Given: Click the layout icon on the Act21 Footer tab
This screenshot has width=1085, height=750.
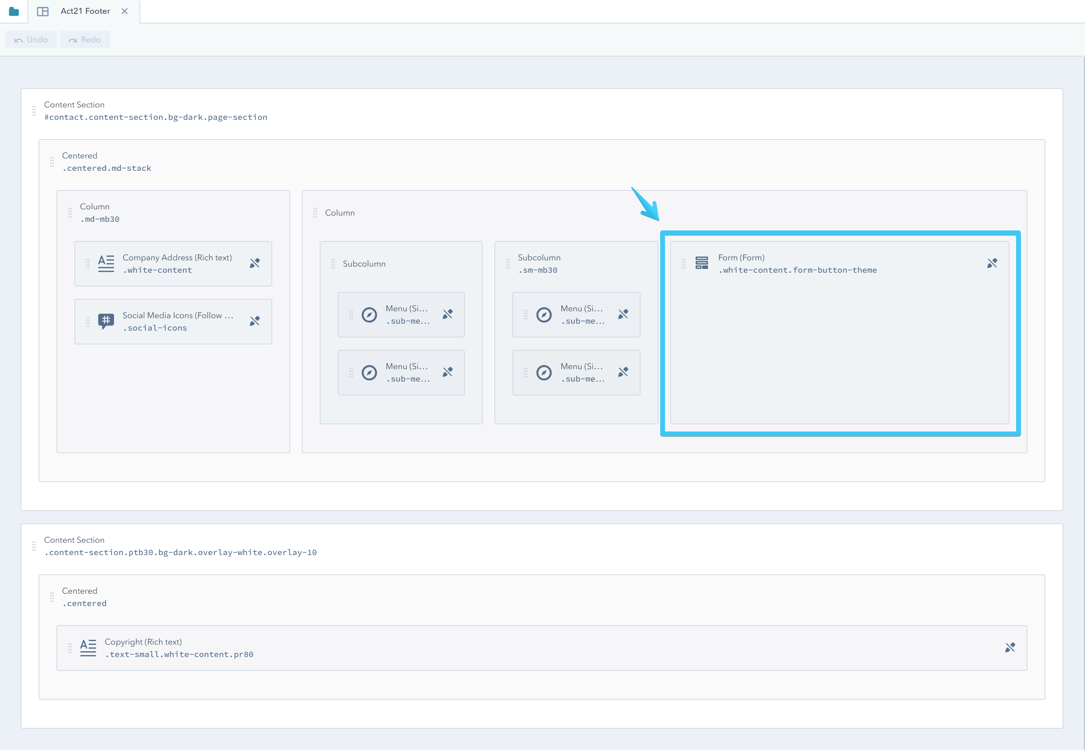Looking at the screenshot, I should 43,11.
